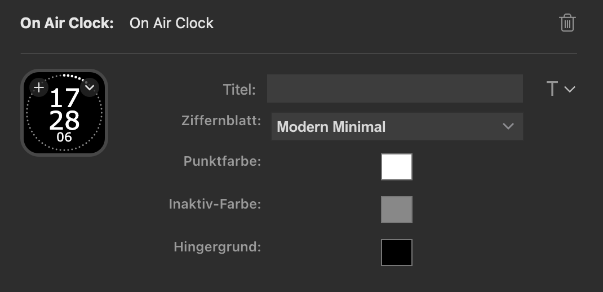Click the minutes digits 28 in clock preview
This screenshot has height=292, width=603.
click(64, 121)
